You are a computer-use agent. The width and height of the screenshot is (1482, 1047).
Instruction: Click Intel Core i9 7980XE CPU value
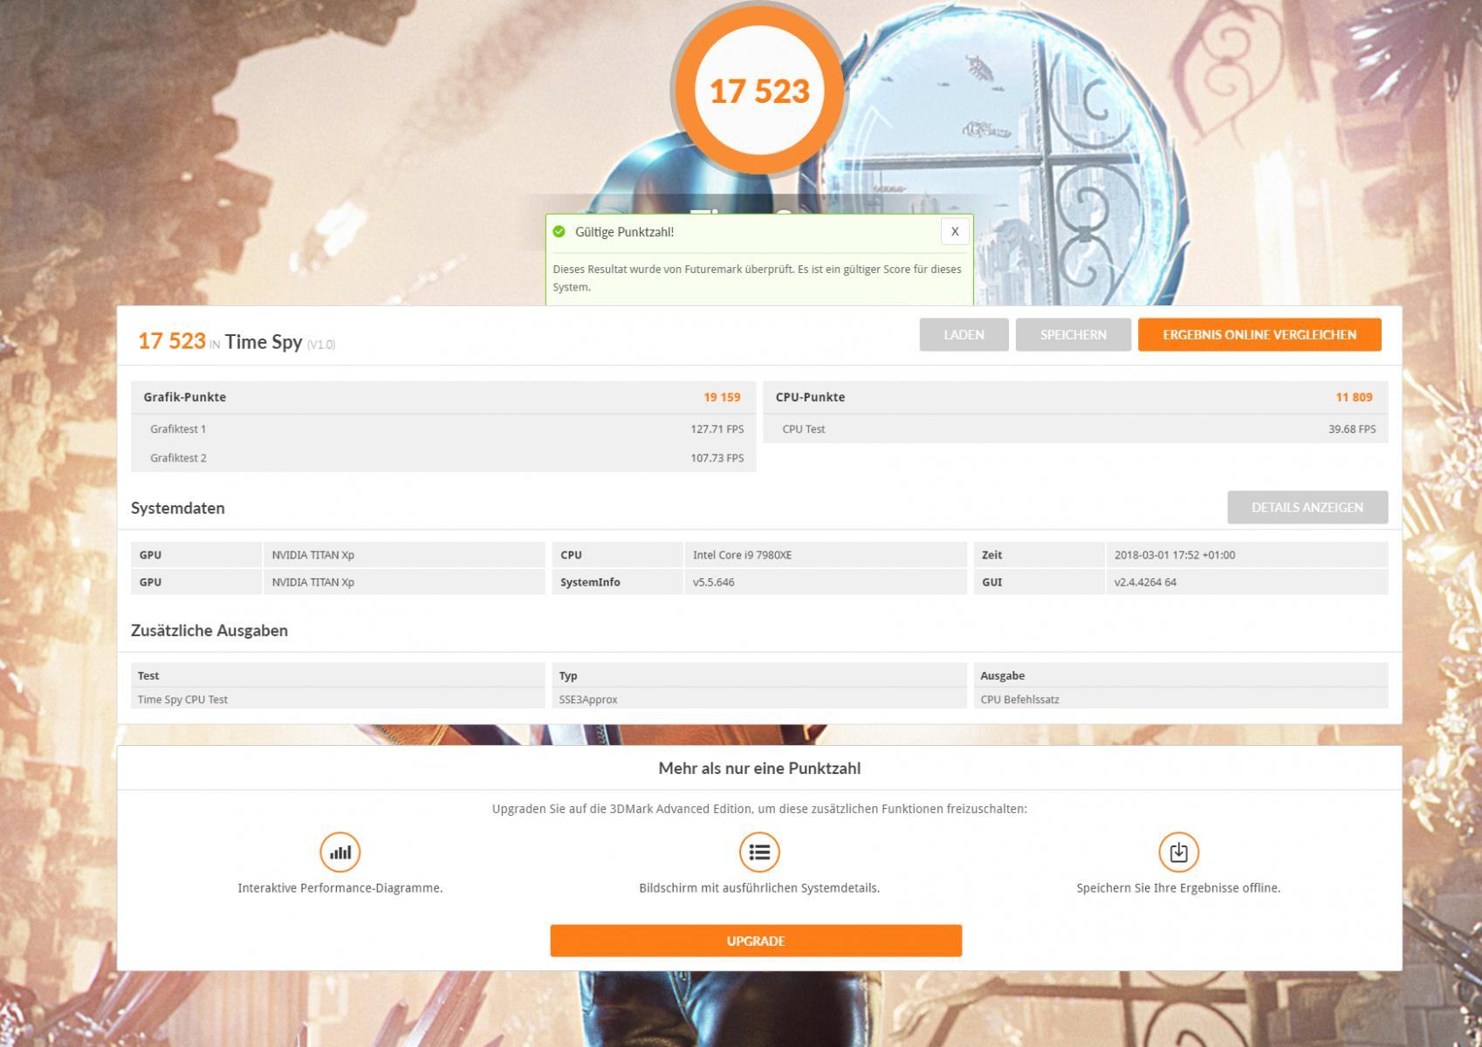point(742,555)
